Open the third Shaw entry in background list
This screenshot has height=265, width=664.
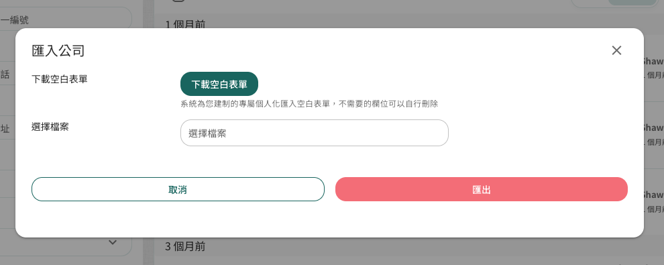[653, 201]
